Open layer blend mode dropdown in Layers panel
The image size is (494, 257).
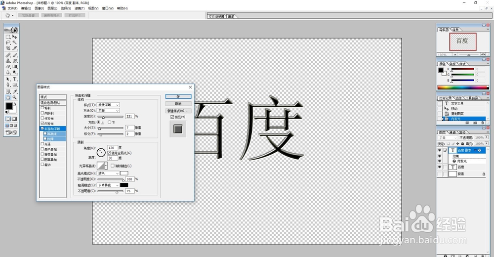click(x=448, y=138)
